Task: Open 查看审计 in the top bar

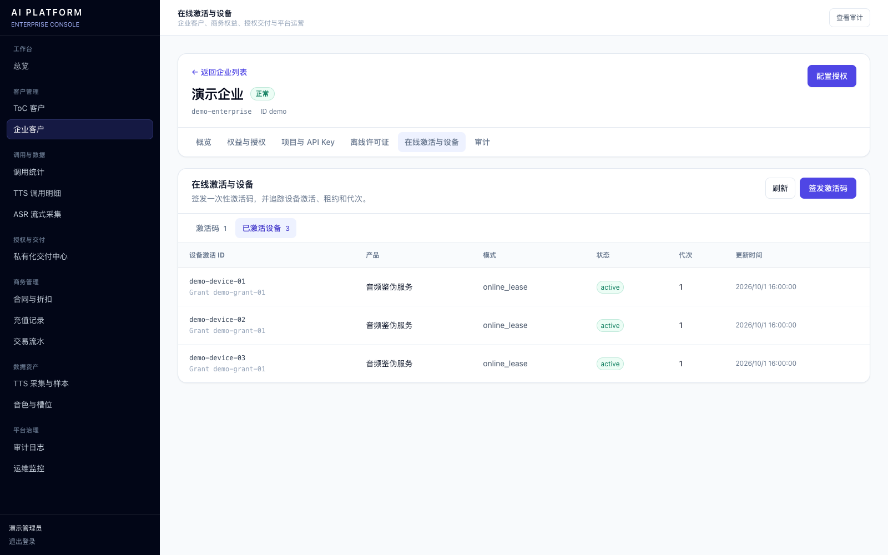Action: pyautogui.click(x=849, y=18)
